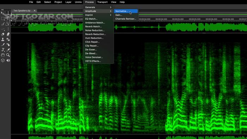Select the Amplifier tool beside the eraser
Image resolution: width=247 pixels, height=139 pixels.
click(x=8, y=34)
